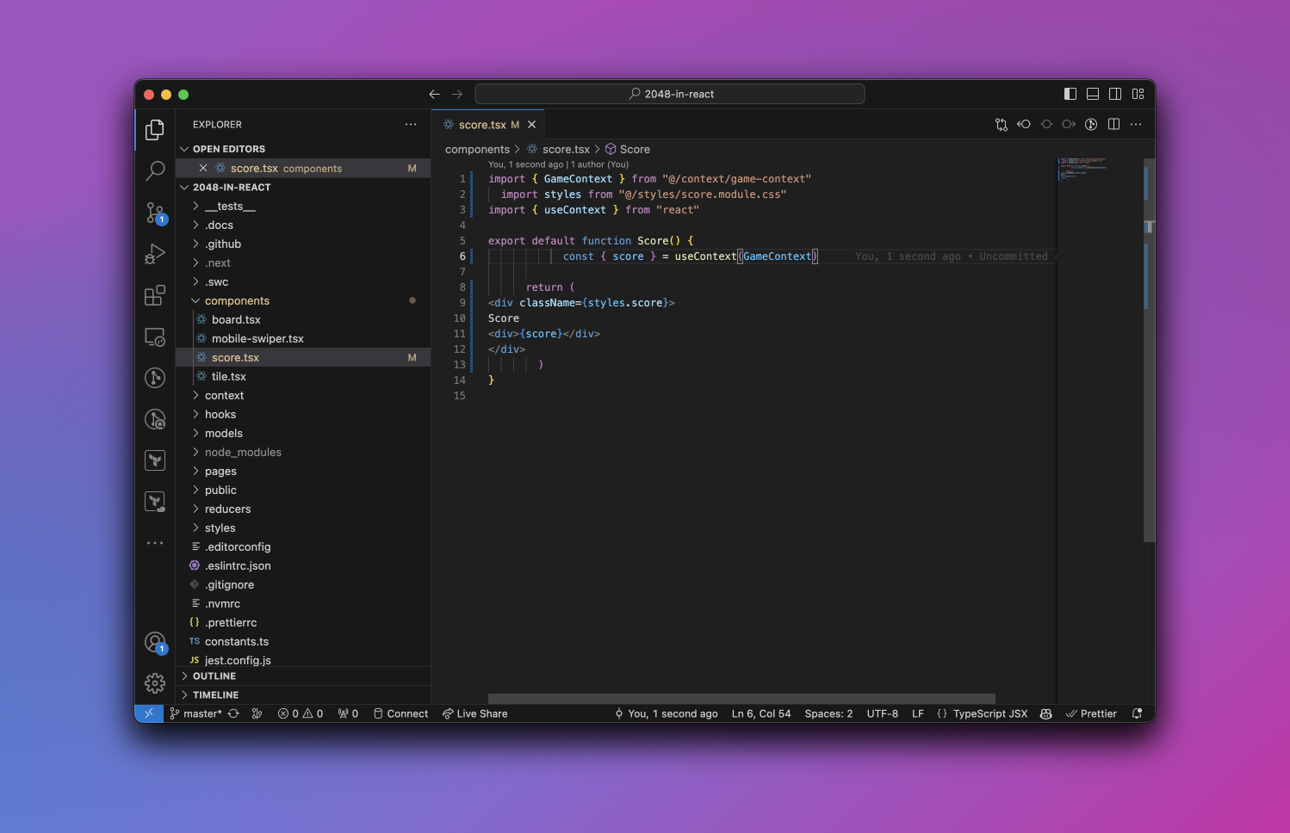
Task: Close score.tsx in Open Editors list
Action: 203,169
